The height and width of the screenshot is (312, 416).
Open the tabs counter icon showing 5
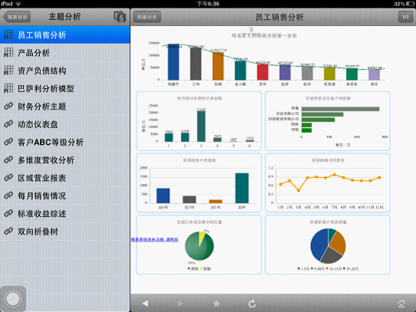tap(120, 17)
